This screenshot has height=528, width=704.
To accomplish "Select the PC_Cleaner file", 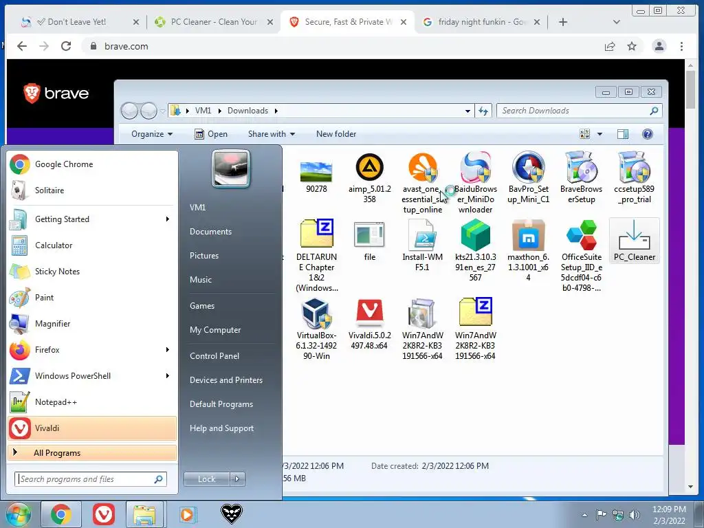I will pos(634,241).
